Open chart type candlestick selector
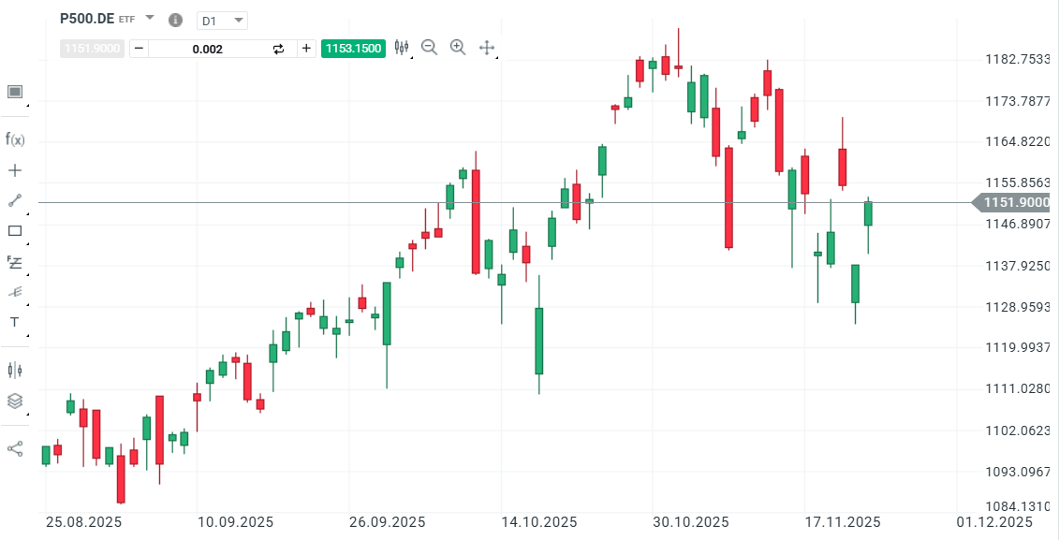 click(403, 48)
